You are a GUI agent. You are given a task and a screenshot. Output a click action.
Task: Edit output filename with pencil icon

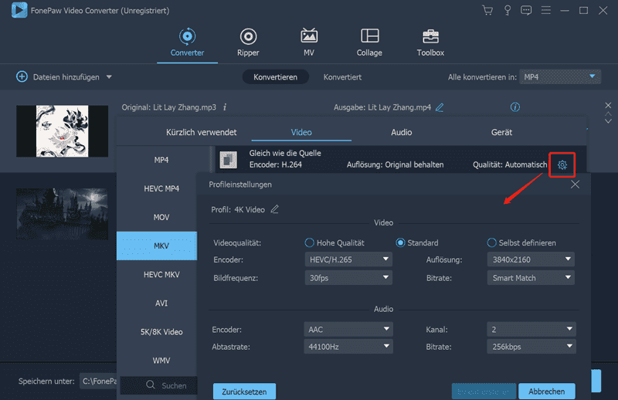(x=440, y=107)
